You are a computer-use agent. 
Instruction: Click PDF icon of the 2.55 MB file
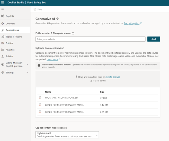tap(40, 112)
